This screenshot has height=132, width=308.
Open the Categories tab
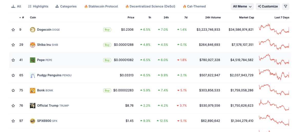[66, 6]
